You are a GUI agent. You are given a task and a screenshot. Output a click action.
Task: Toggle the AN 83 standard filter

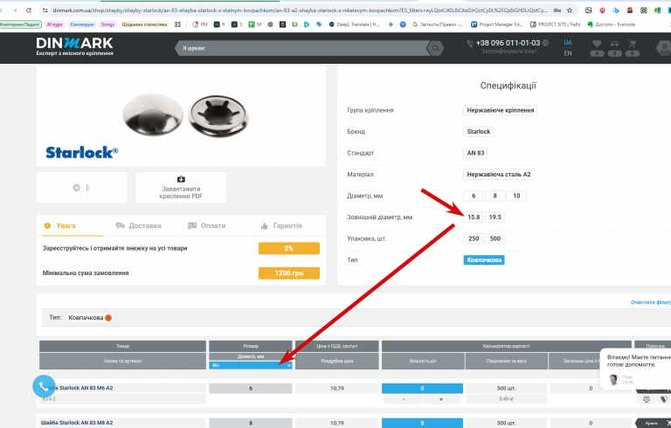(x=475, y=153)
